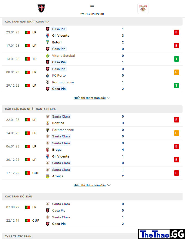This screenshot has height=239, width=185.
Task: Select the 'Các trận đối đầu' section header
Action: (x=92, y=197)
